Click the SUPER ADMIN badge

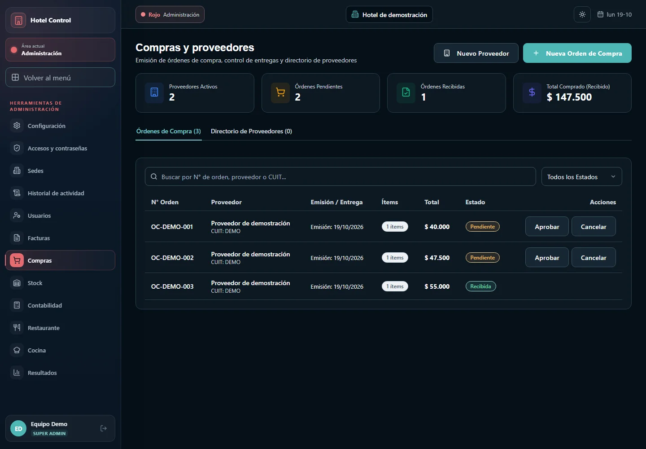pos(49,433)
